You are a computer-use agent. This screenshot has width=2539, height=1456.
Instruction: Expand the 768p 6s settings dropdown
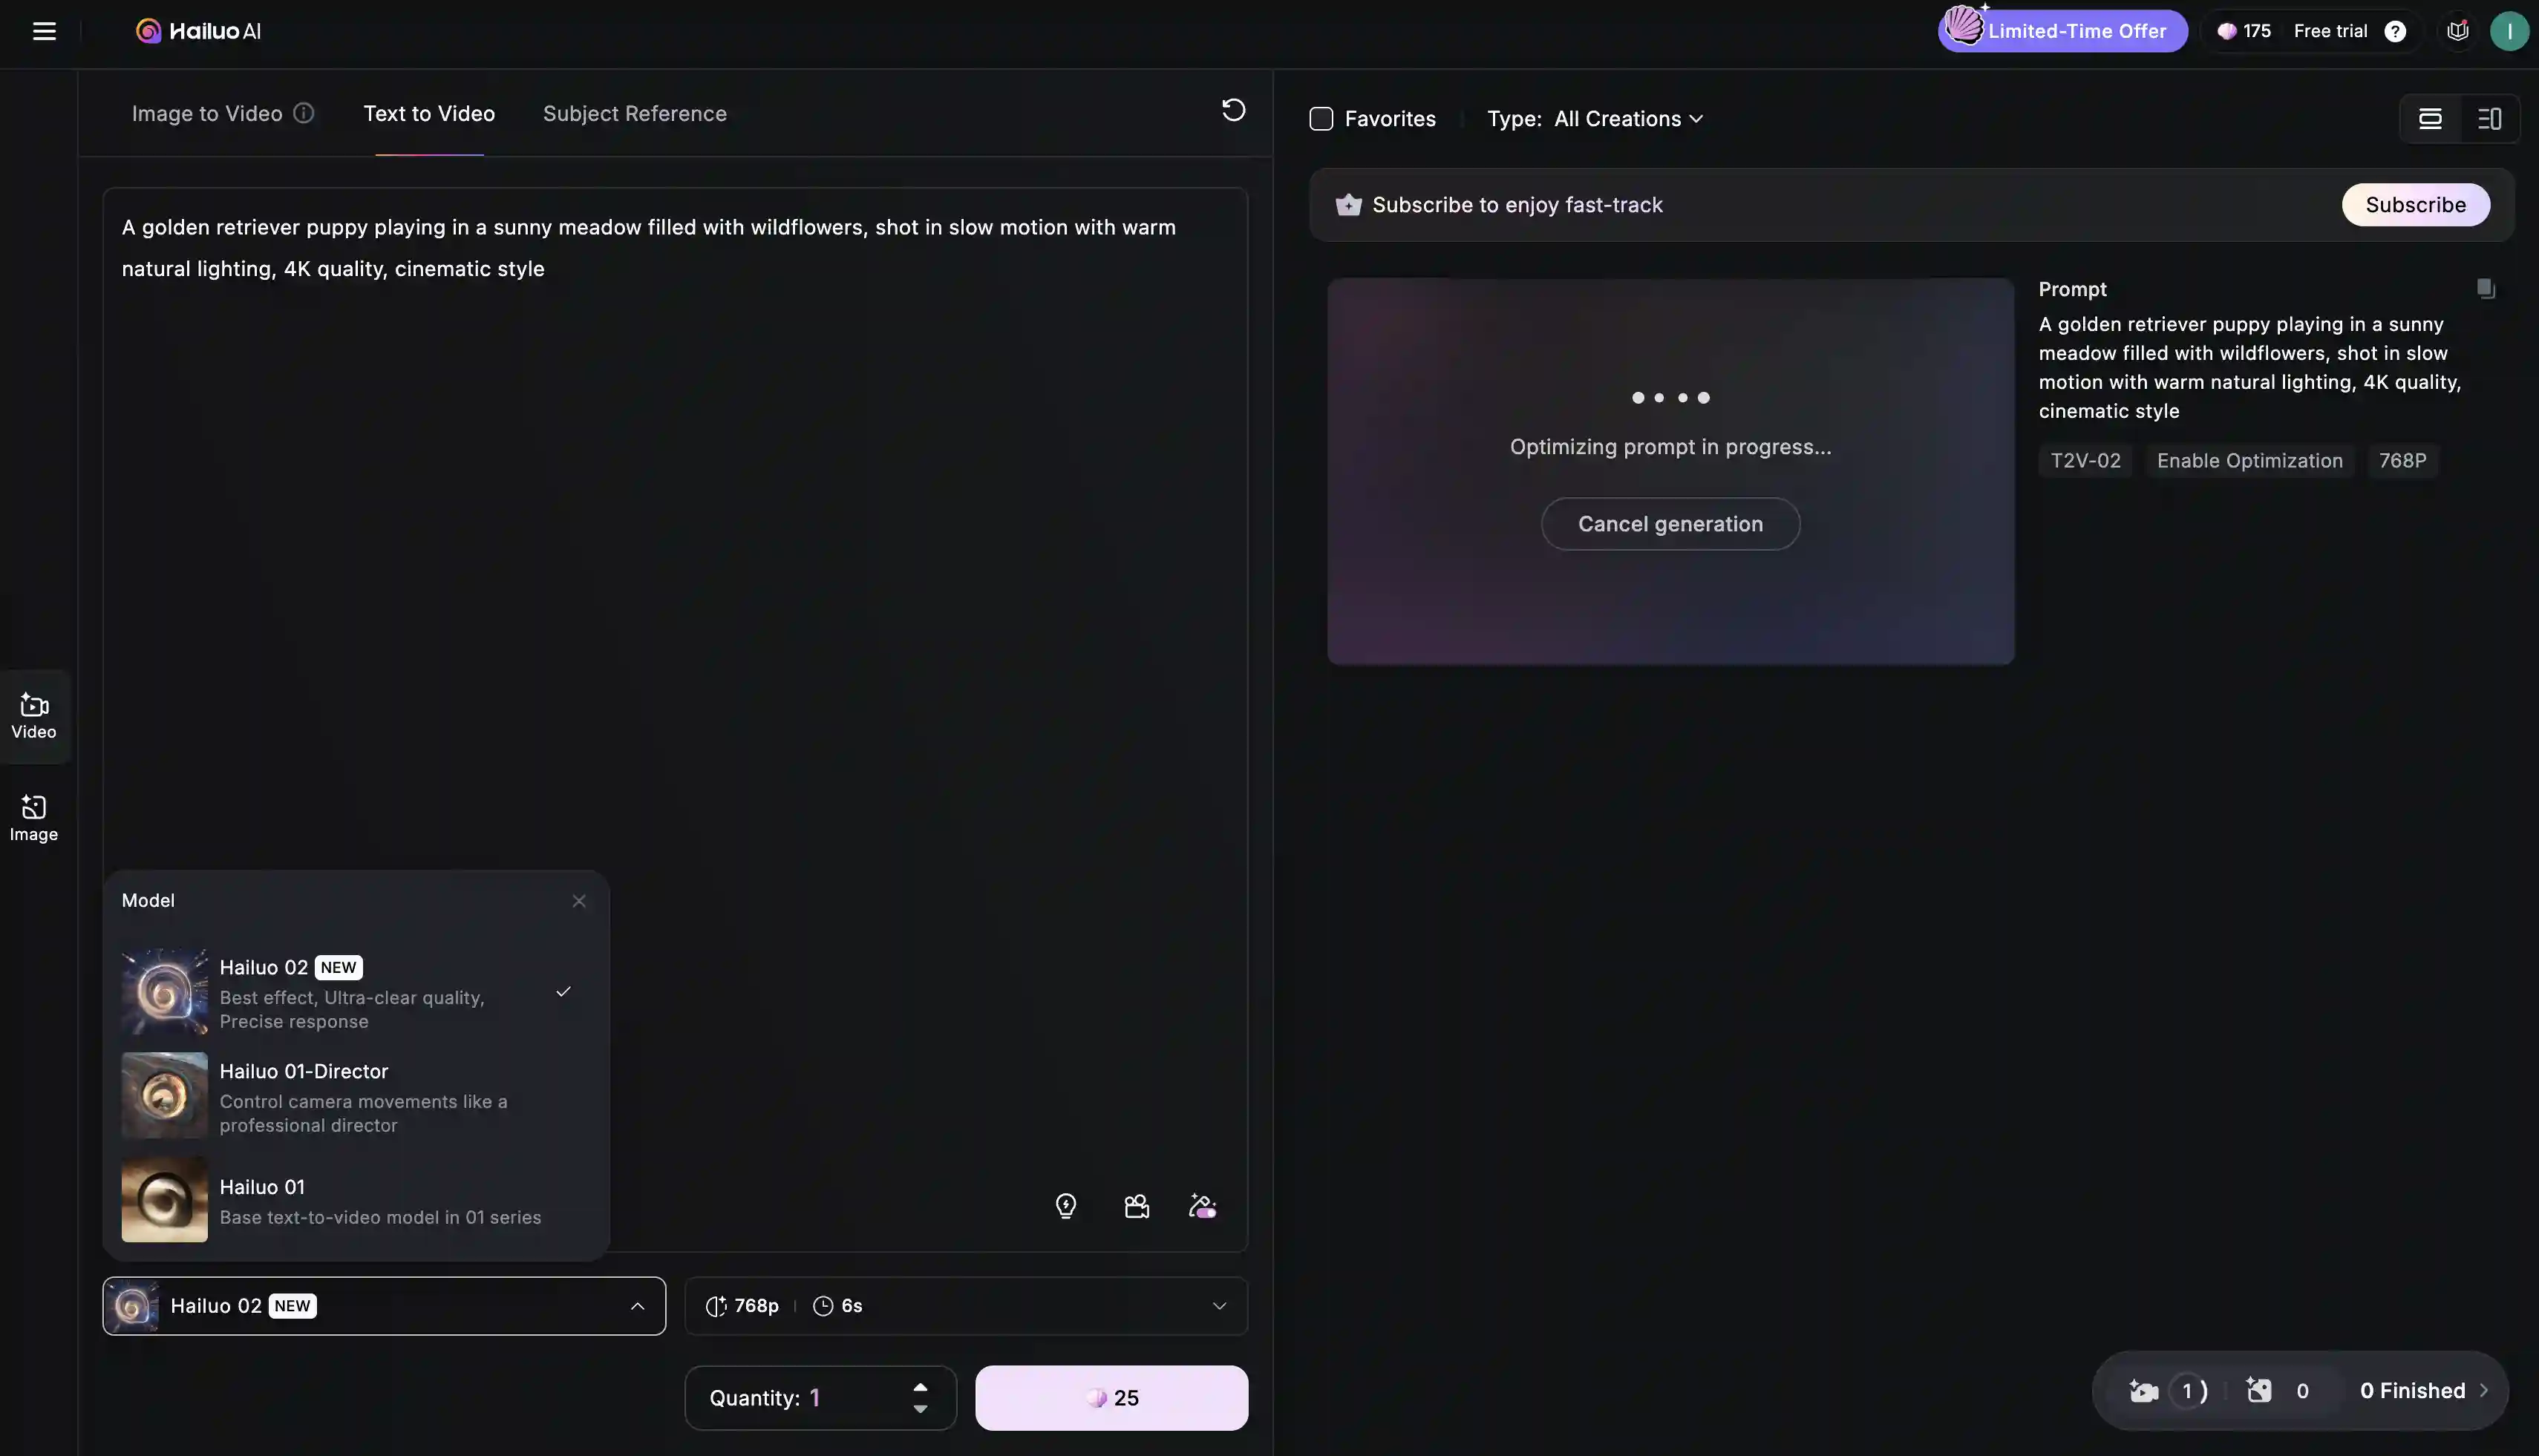(x=967, y=1306)
